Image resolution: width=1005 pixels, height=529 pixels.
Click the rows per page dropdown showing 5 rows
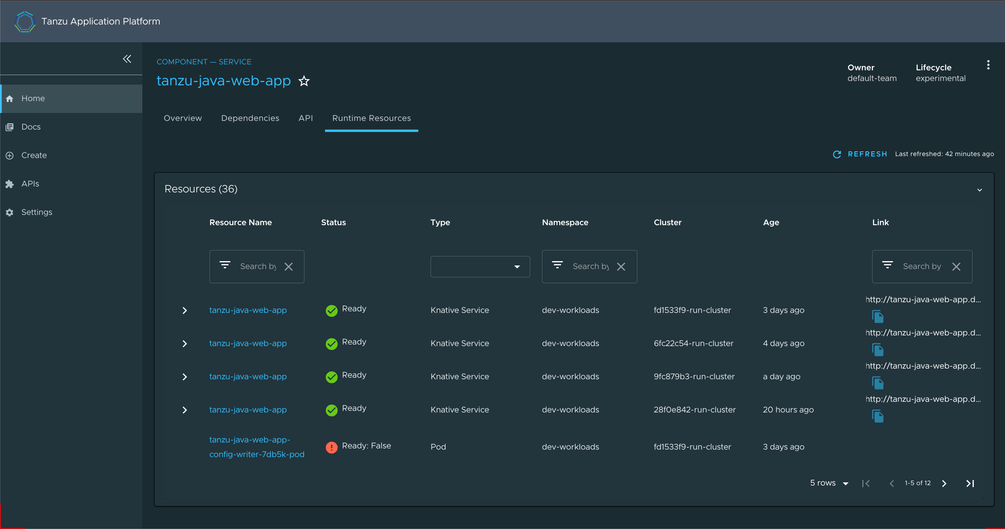830,484
